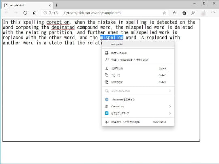
Task: Select Web search for "mispelled" entry
Action: (138, 60)
